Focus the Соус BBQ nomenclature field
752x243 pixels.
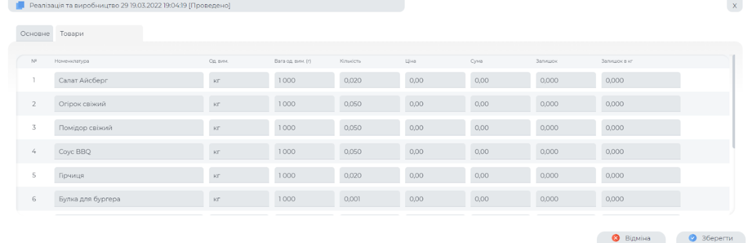[x=128, y=151]
